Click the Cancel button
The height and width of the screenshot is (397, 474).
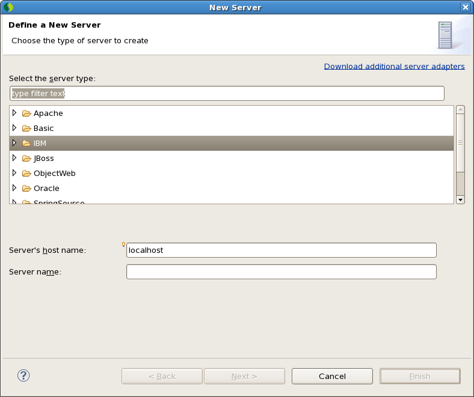(332, 376)
